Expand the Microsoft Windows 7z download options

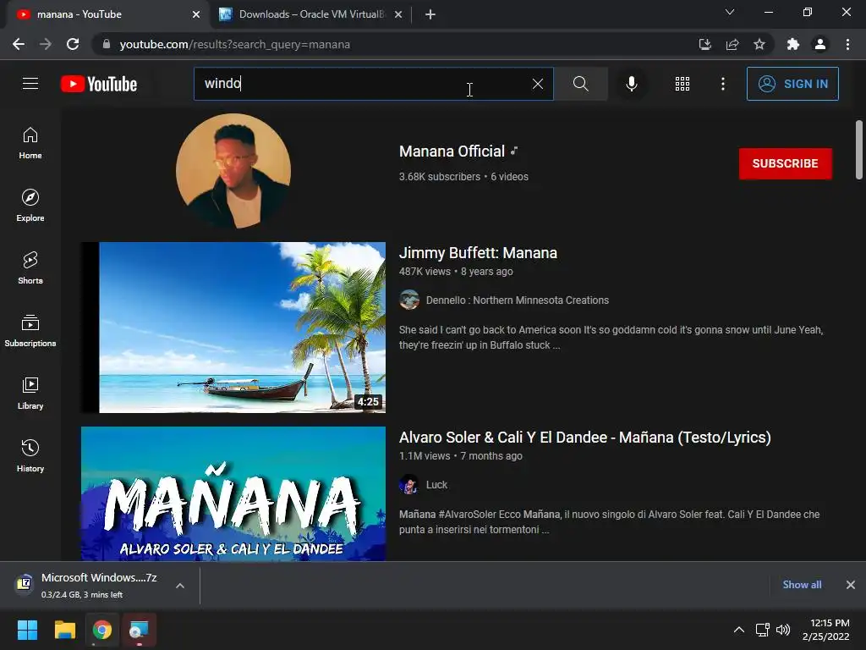point(180,586)
